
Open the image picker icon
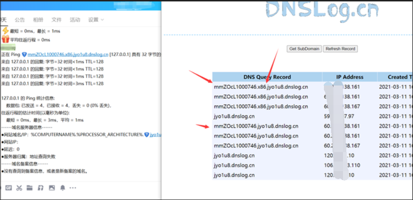tap(51, 188)
